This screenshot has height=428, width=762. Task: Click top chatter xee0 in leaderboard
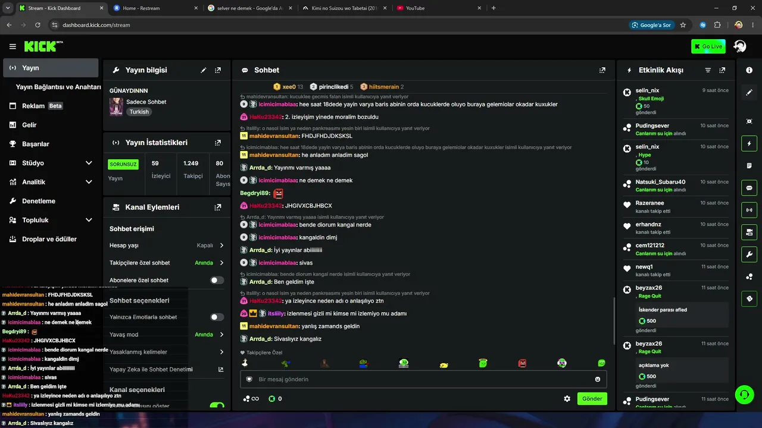click(288, 87)
